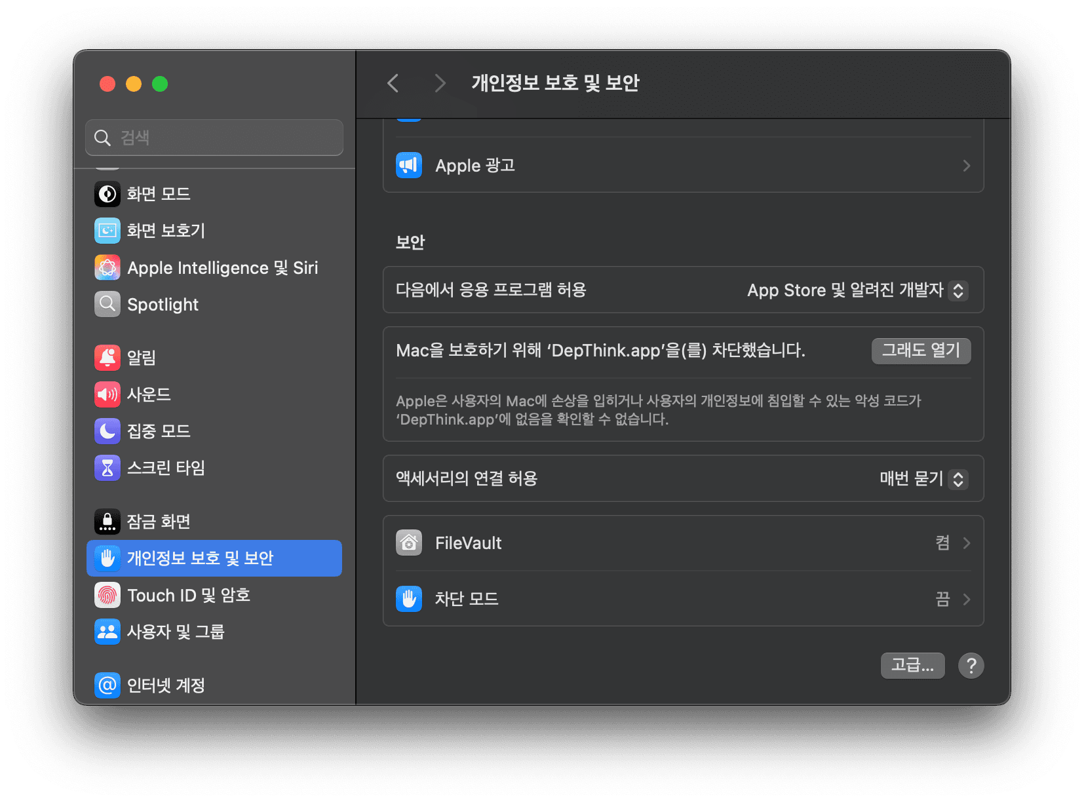Go back with the left arrow
Image resolution: width=1084 pixels, height=802 pixels.
[x=393, y=83]
